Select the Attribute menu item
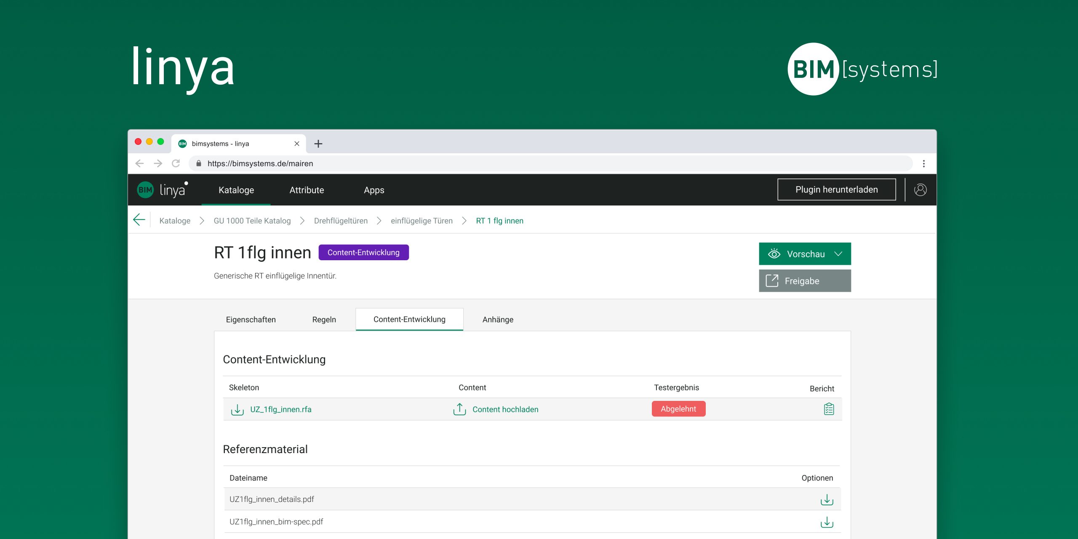The height and width of the screenshot is (539, 1078). [x=307, y=190]
